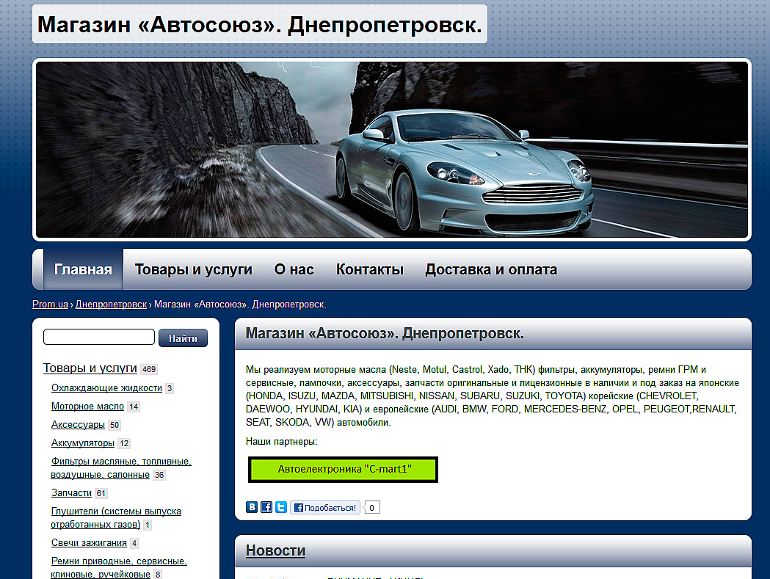770x579 pixels.
Task: Open the Главная navigation tab
Action: tap(83, 269)
